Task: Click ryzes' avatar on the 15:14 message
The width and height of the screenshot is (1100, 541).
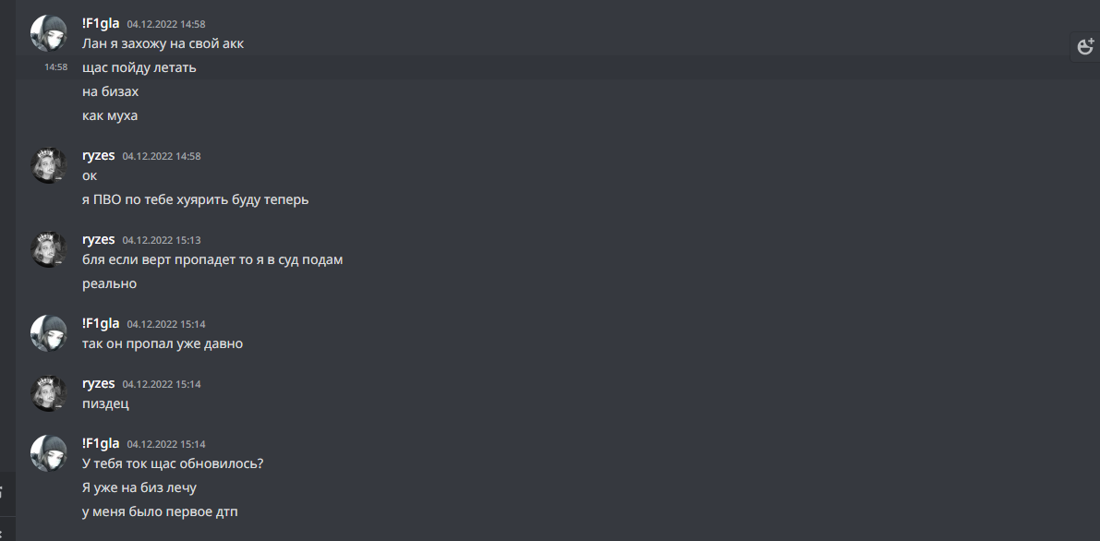Action: coord(48,393)
